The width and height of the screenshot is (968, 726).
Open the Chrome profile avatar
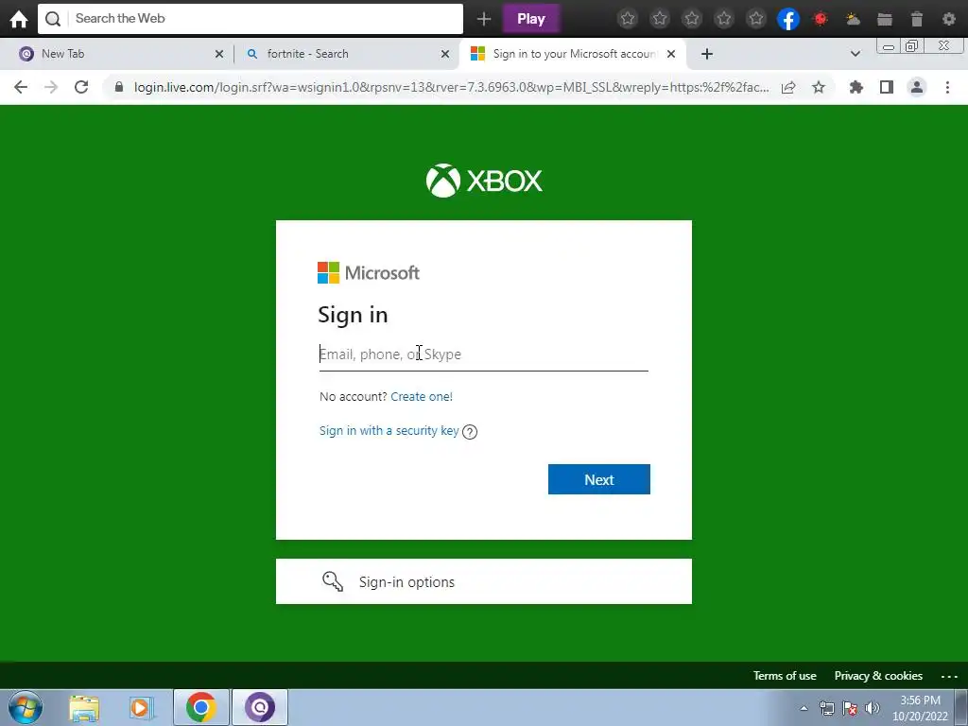917,87
